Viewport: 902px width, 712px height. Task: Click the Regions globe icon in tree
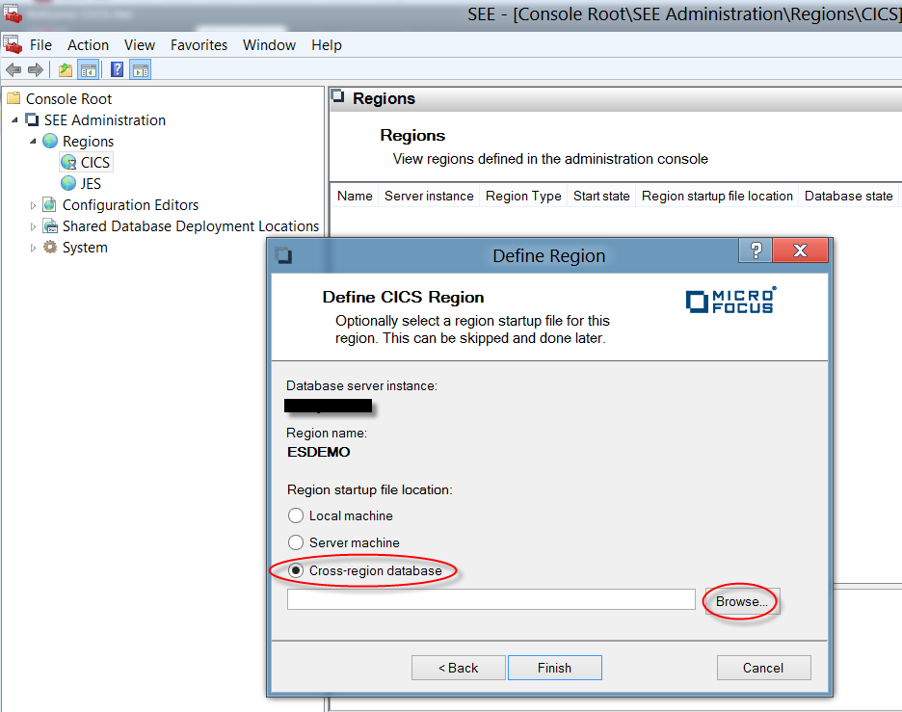51,141
